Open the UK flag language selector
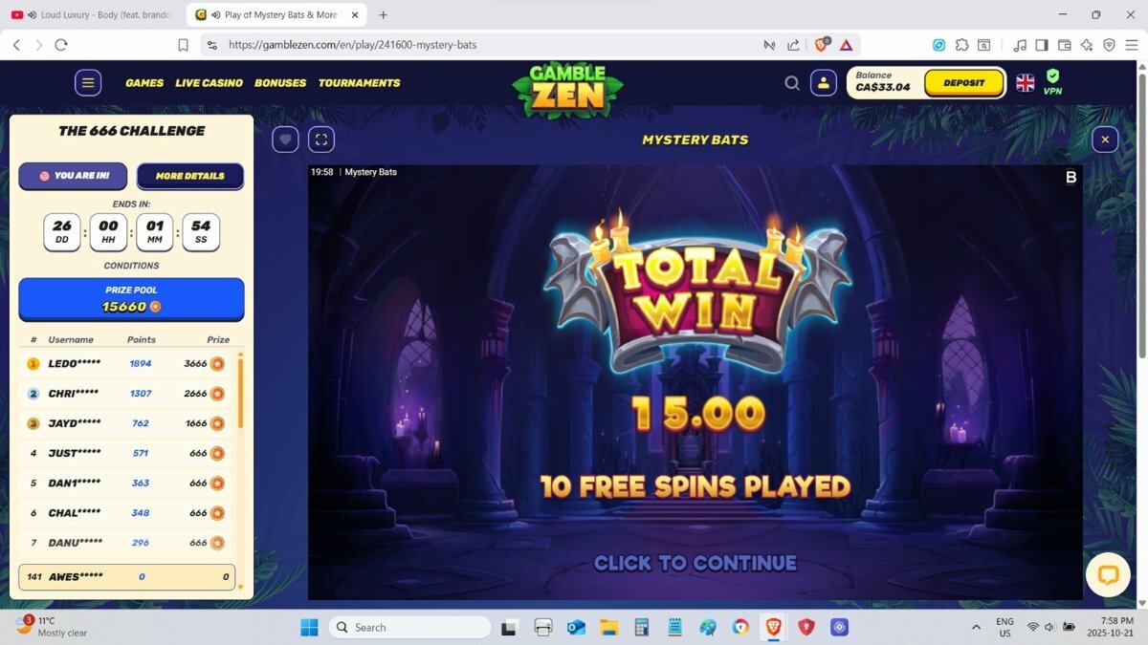The height and width of the screenshot is (645, 1148). [1025, 83]
